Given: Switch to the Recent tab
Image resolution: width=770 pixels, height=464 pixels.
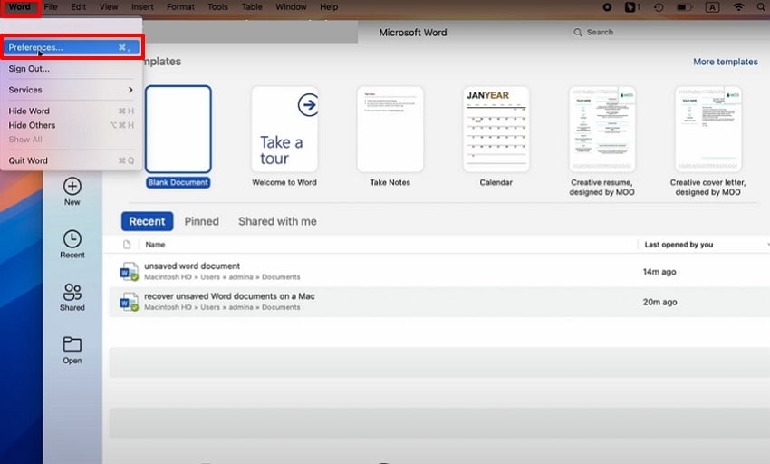Looking at the screenshot, I should (147, 221).
